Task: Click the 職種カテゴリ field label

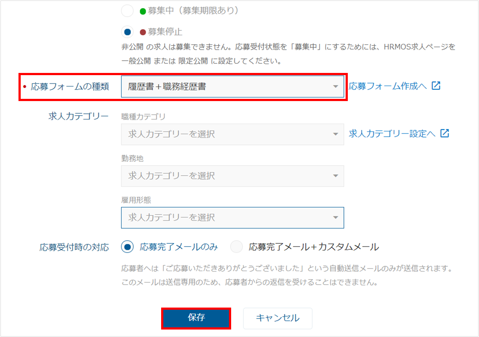Action: pyautogui.click(x=143, y=117)
